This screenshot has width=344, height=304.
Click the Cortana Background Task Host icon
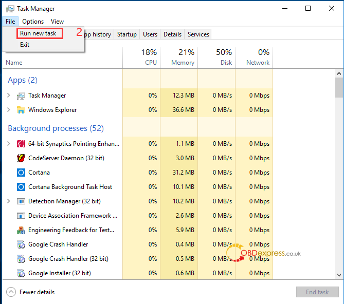coord(21,187)
